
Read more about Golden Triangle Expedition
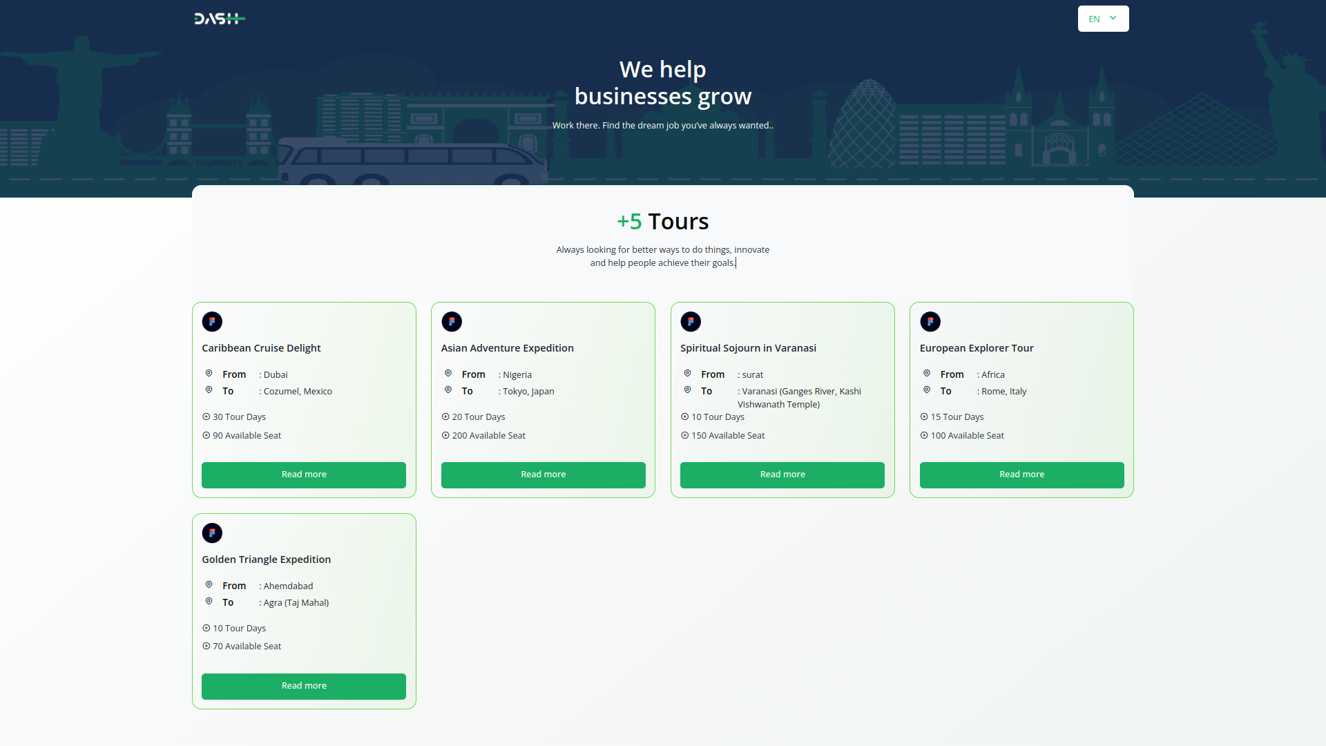(x=304, y=686)
